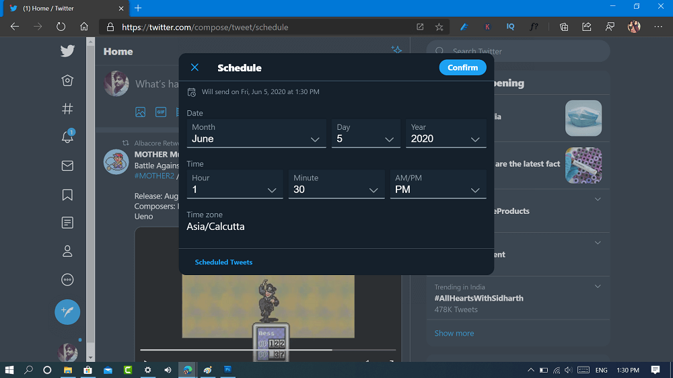Open the Minute dropdown showing 30
Viewport: 673px width, 378px height.
pos(336,184)
